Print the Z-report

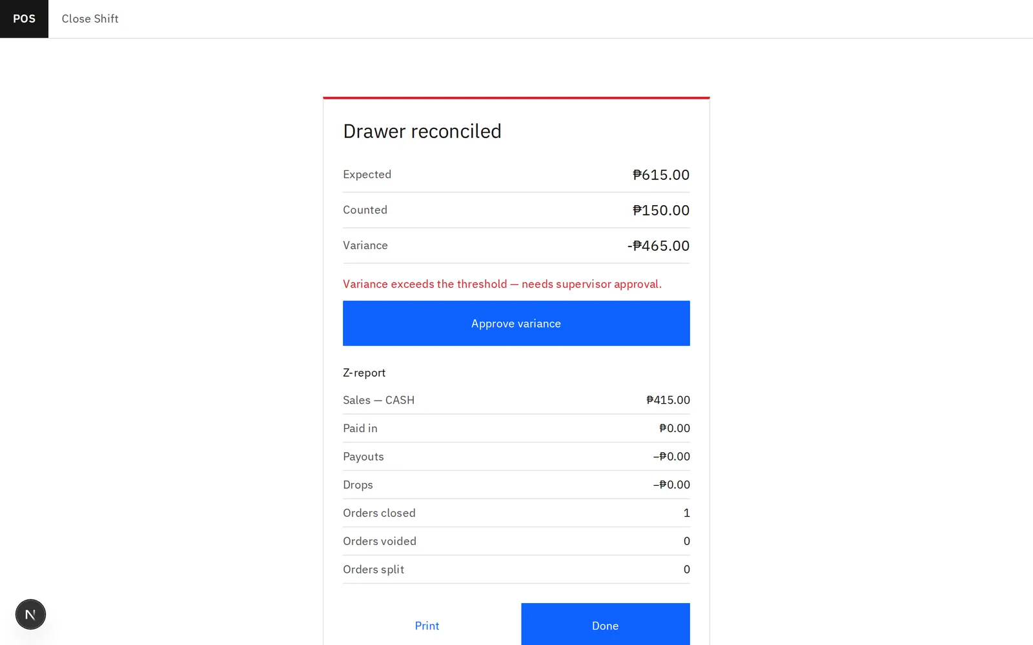[427, 625]
